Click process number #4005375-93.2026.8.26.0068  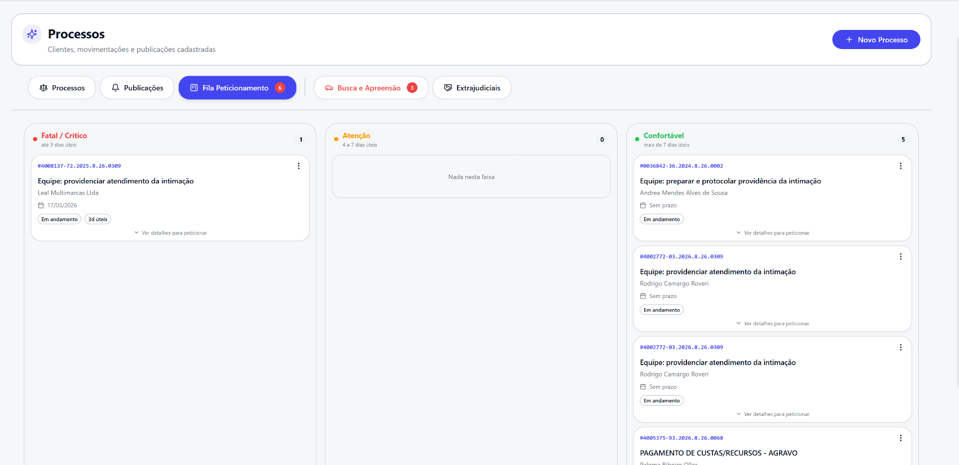[681, 438]
